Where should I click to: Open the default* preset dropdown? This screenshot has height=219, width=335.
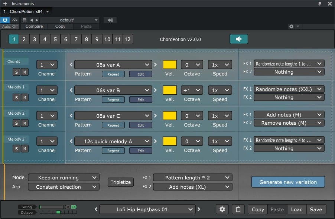pos(70,20)
